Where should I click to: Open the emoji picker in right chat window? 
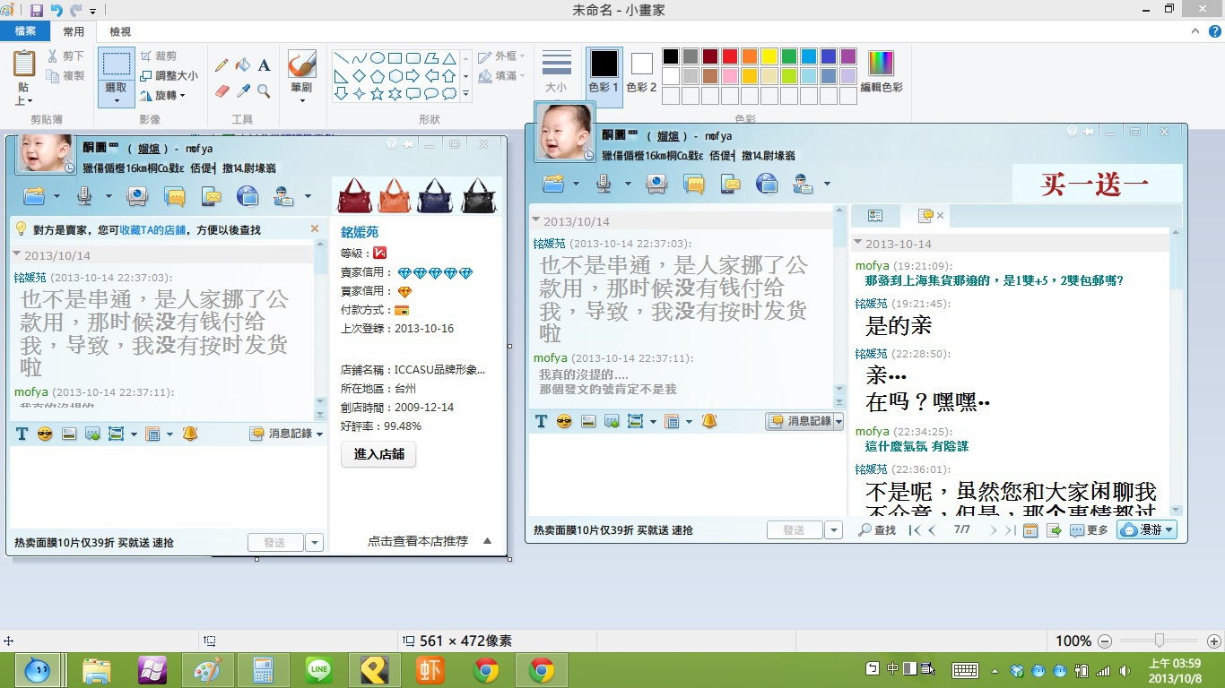coord(564,421)
